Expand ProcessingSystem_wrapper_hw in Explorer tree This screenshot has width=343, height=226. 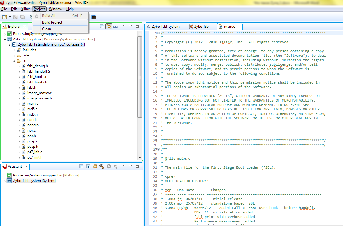click(x=5, y=34)
